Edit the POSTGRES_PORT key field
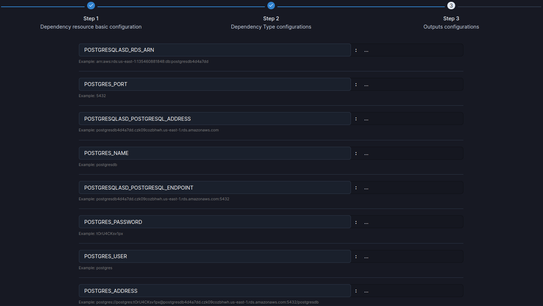Viewport: 543px width, 306px height. pyautogui.click(x=215, y=84)
